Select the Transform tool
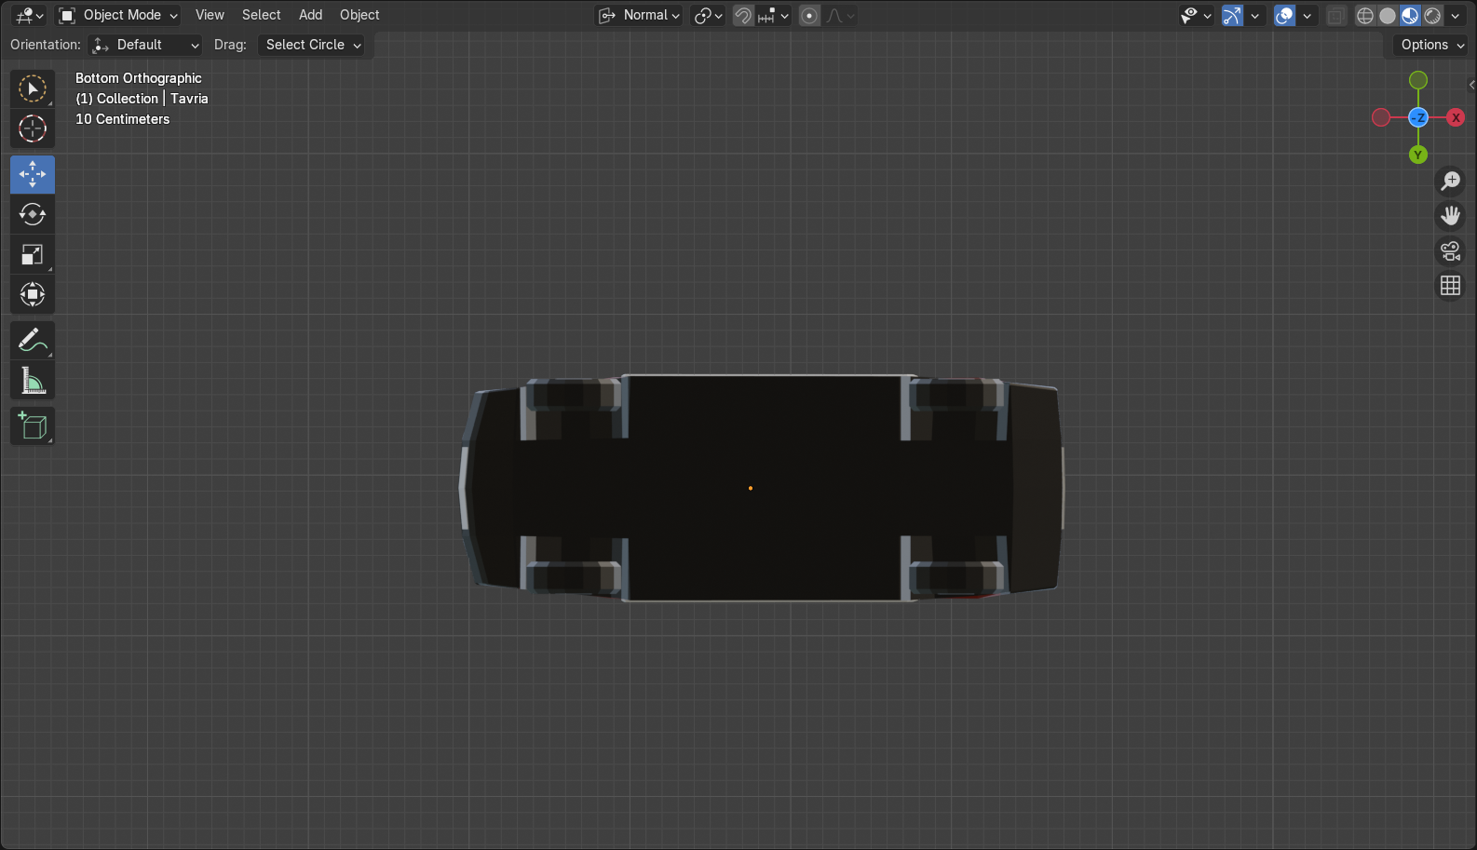 pos(33,294)
